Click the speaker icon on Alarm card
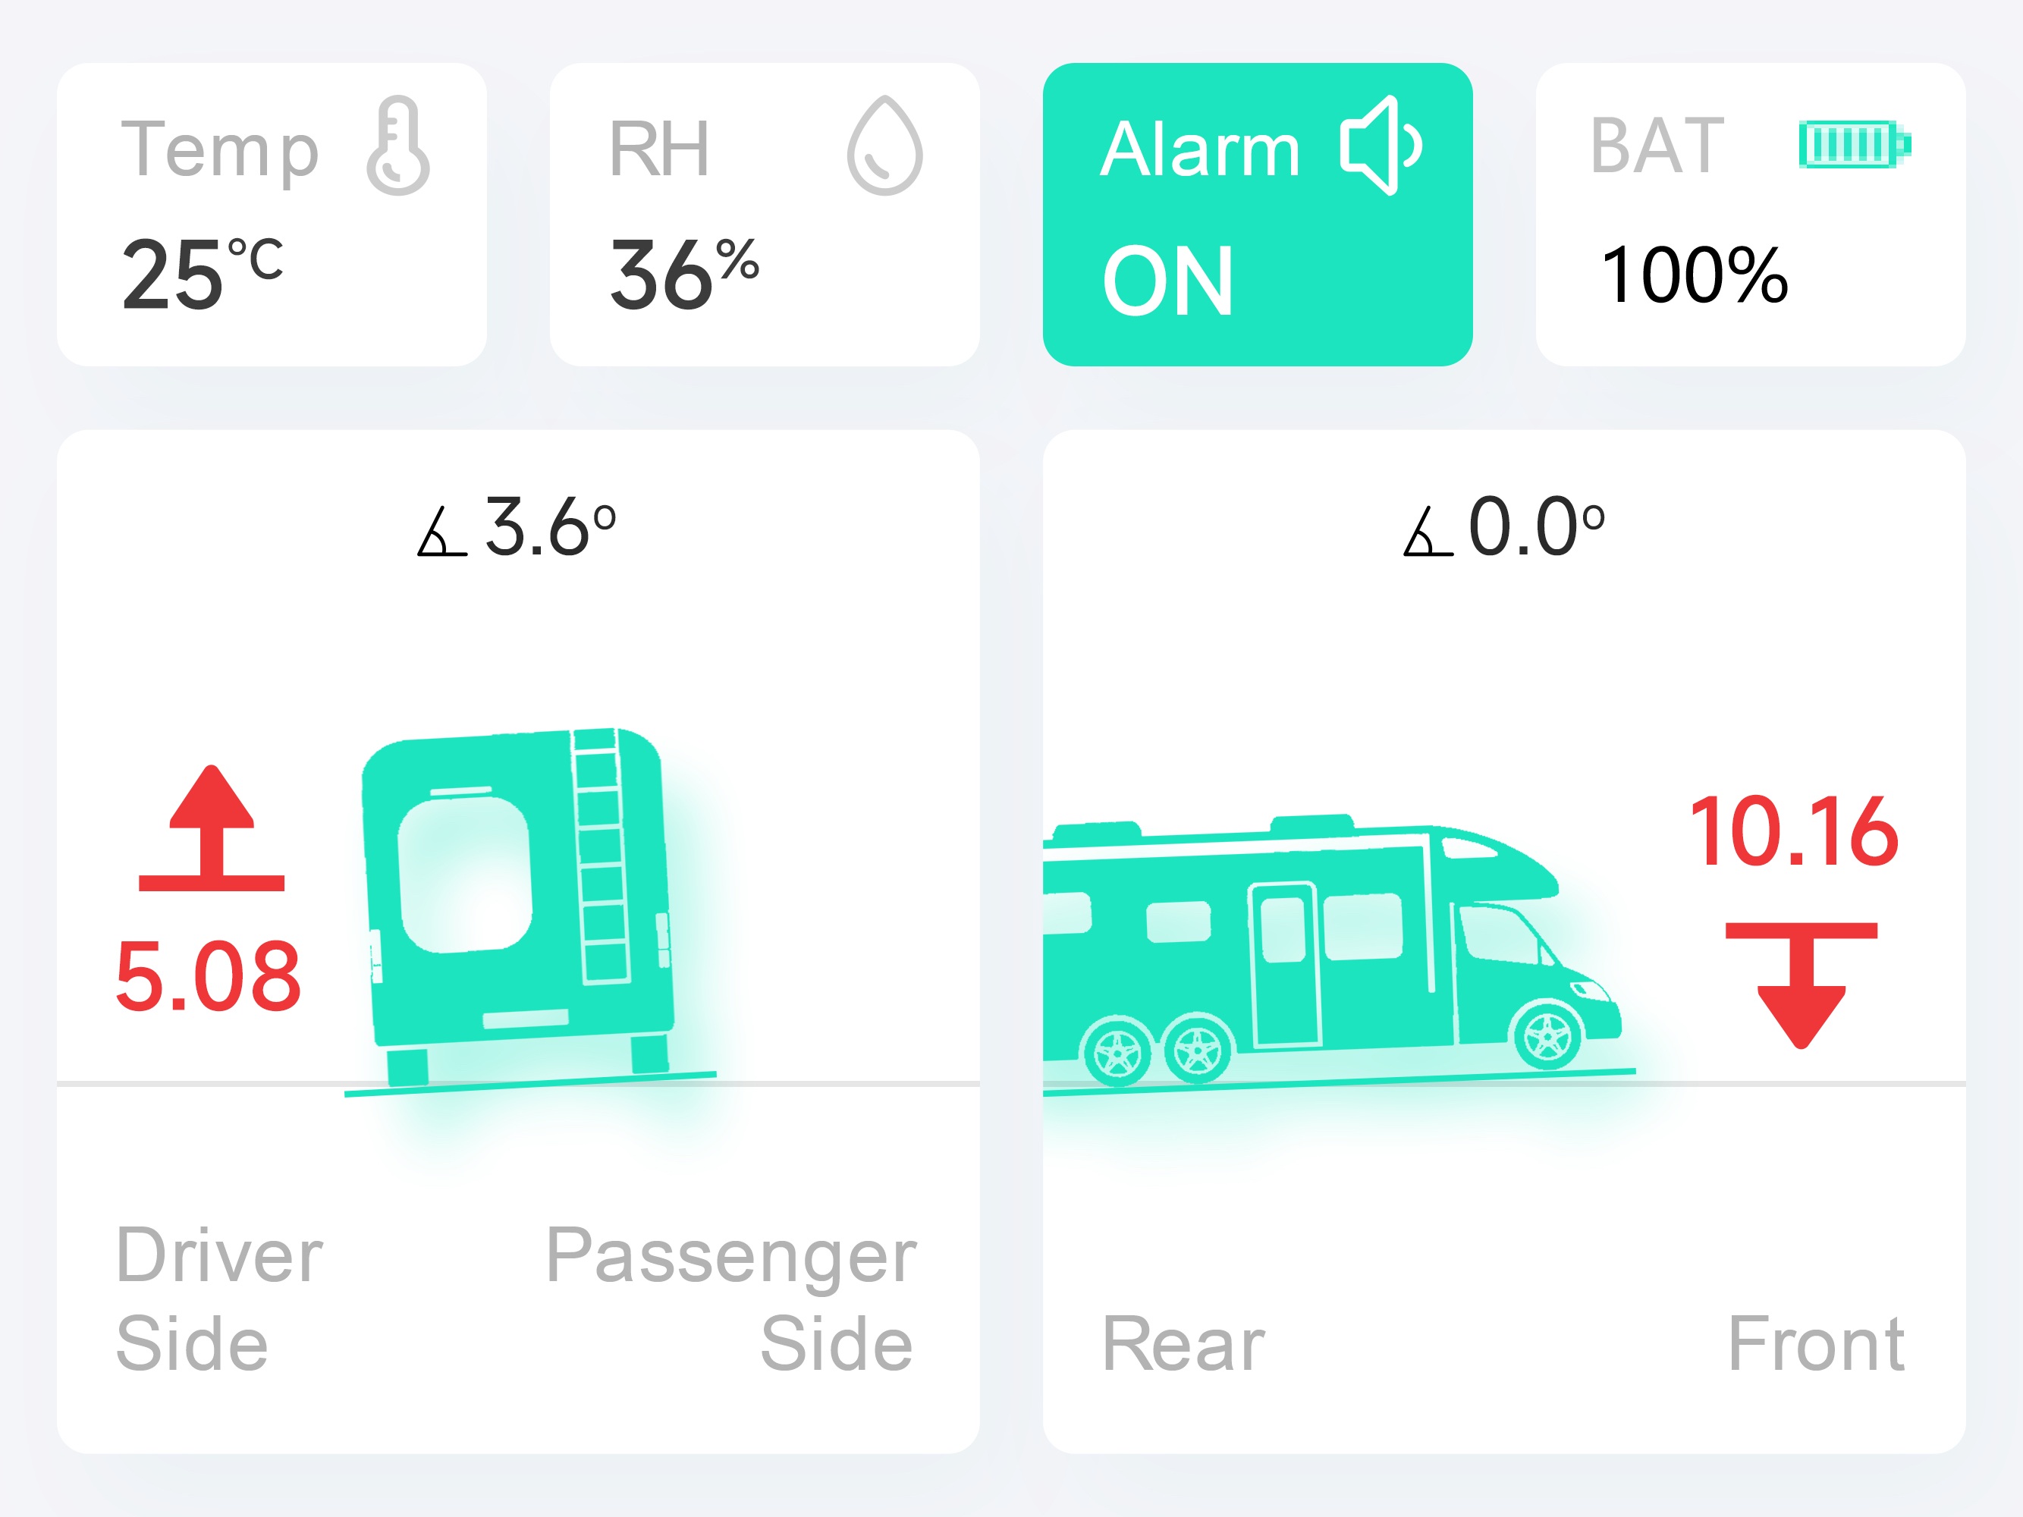Image resolution: width=2023 pixels, height=1517 pixels. pyautogui.click(x=1380, y=146)
